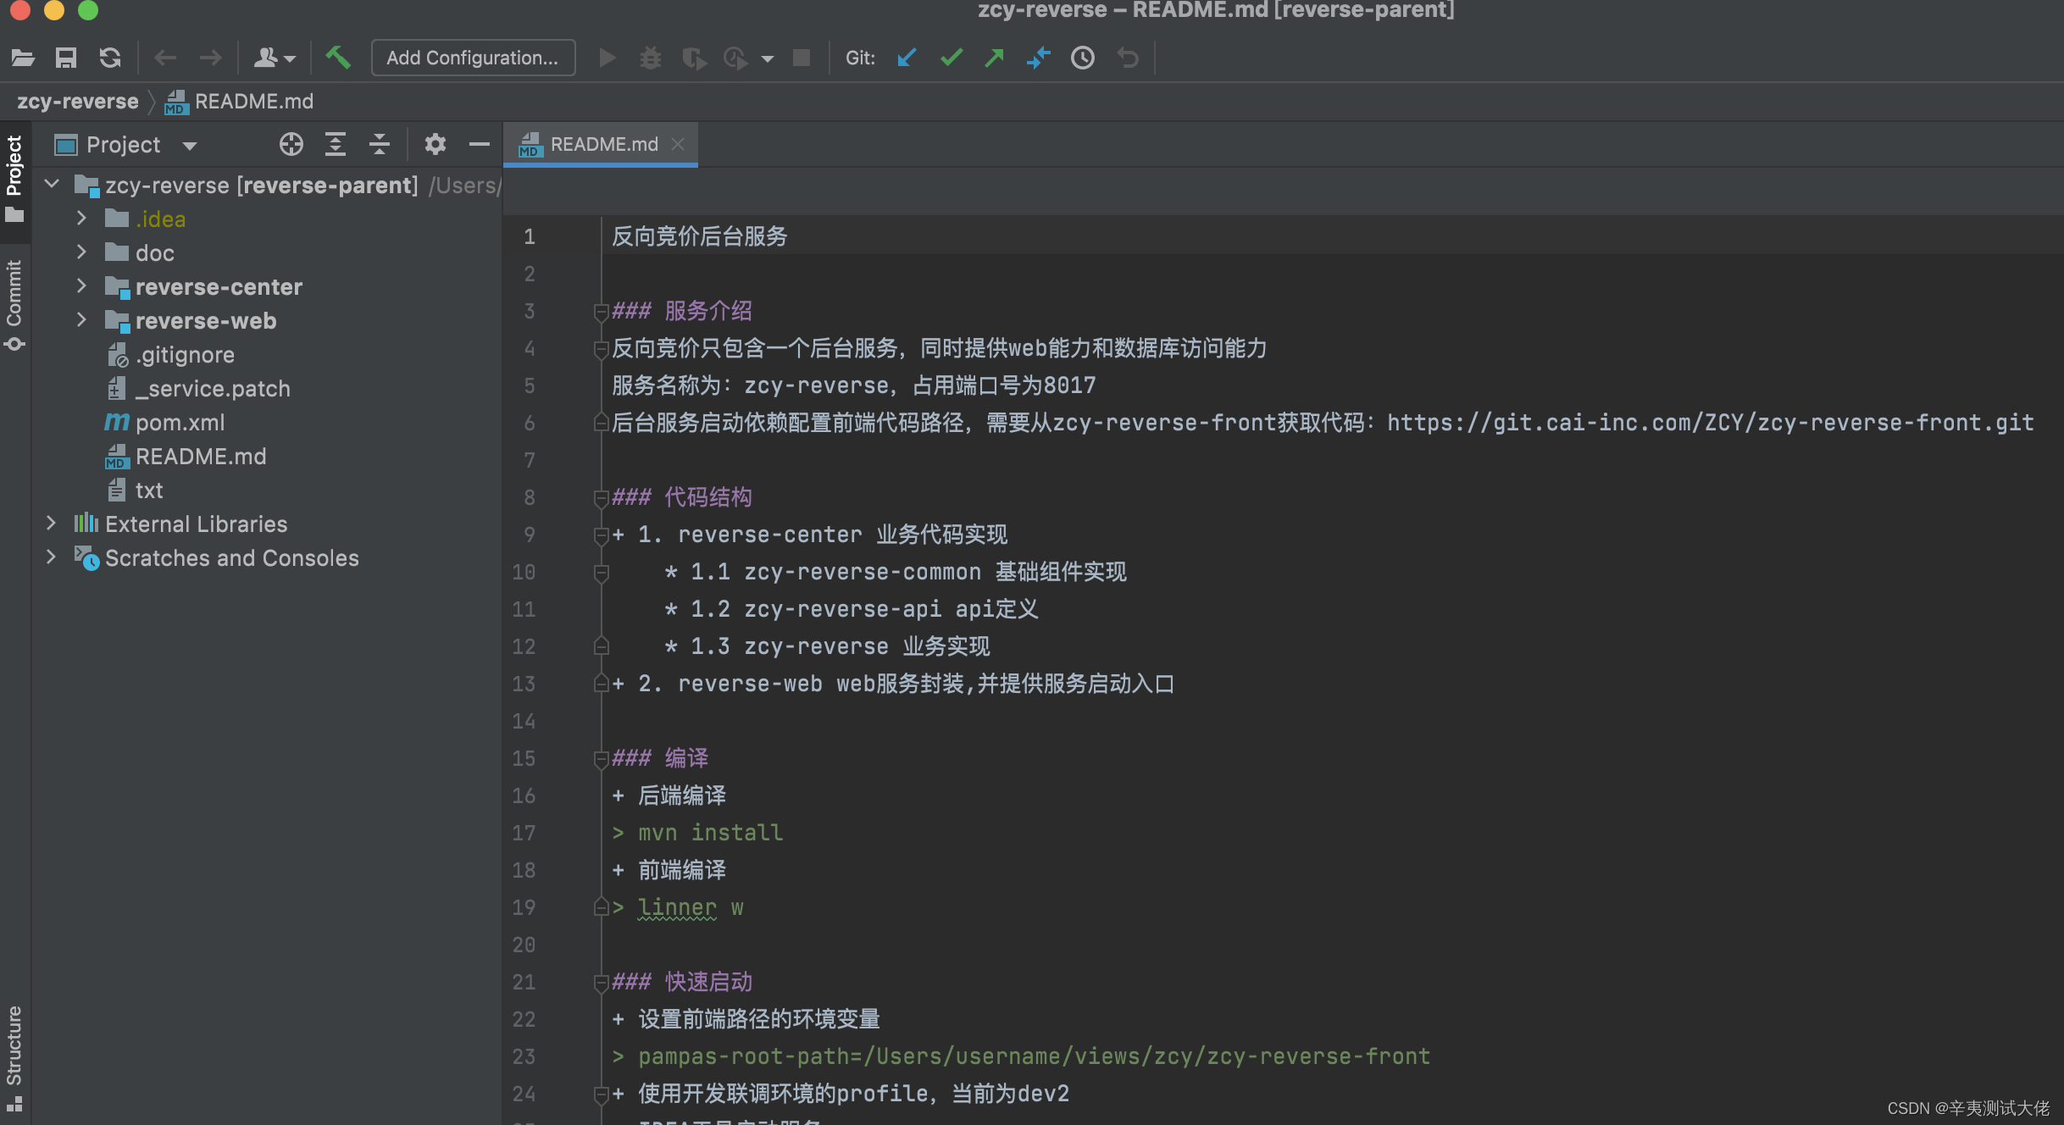Select reverse-center module name in project tree
2064x1125 pixels.
coord(219,287)
